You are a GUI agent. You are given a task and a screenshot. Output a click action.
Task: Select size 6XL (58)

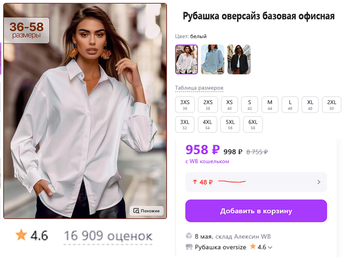coord(253,124)
